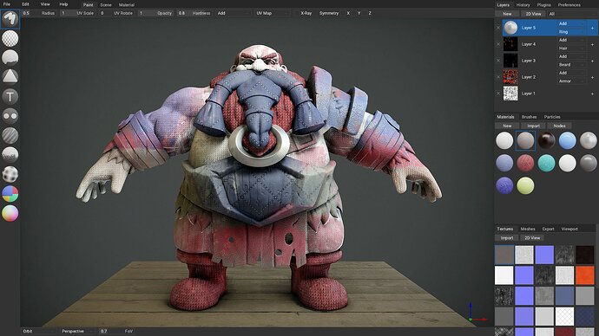Click the plus icon on Layer 3
This screenshot has height=336, width=599.
pyautogui.click(x=592, y=61)
